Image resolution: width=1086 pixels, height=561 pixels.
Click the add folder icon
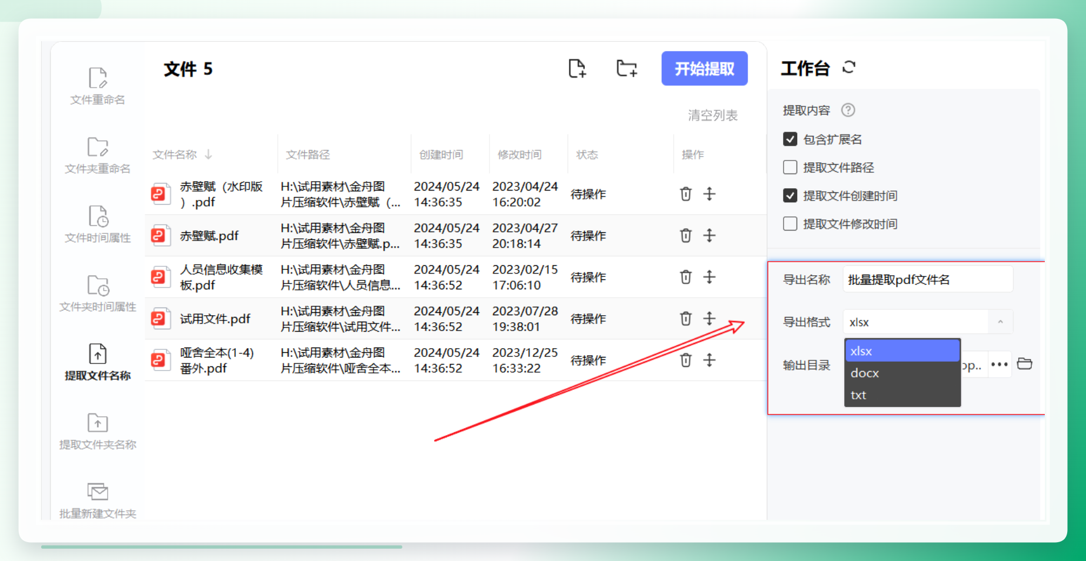pos(627,69)
